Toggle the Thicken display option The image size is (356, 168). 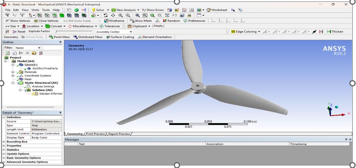(335, 32)
